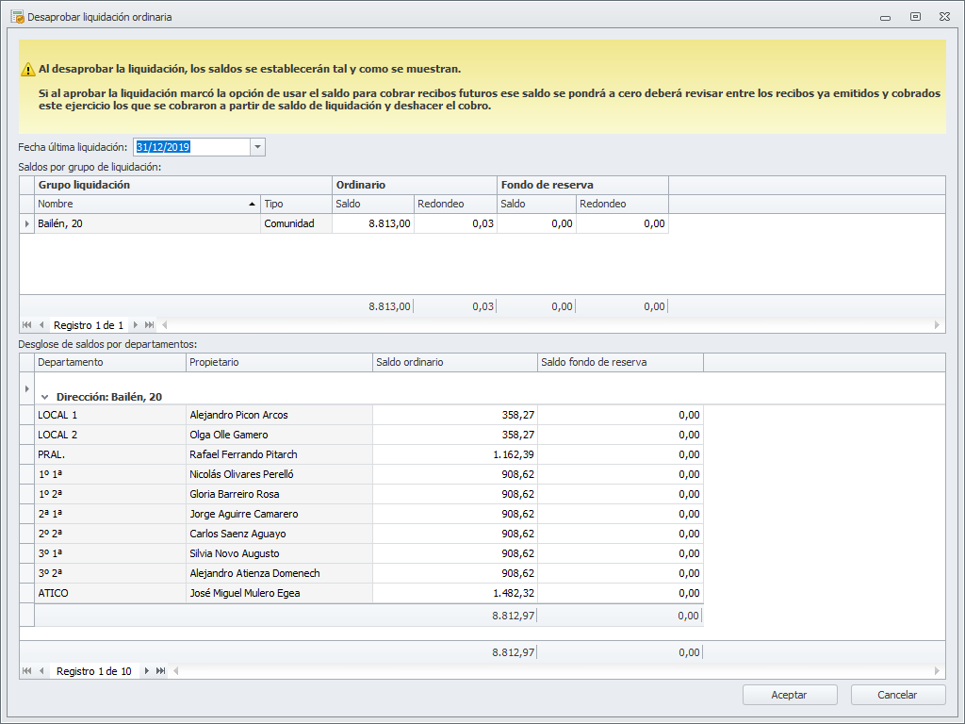Collapse the Dirección: Bailén, 20 group
Viewport: 965px width, 724px height.
pyautogui.click(x=44, y=398)
